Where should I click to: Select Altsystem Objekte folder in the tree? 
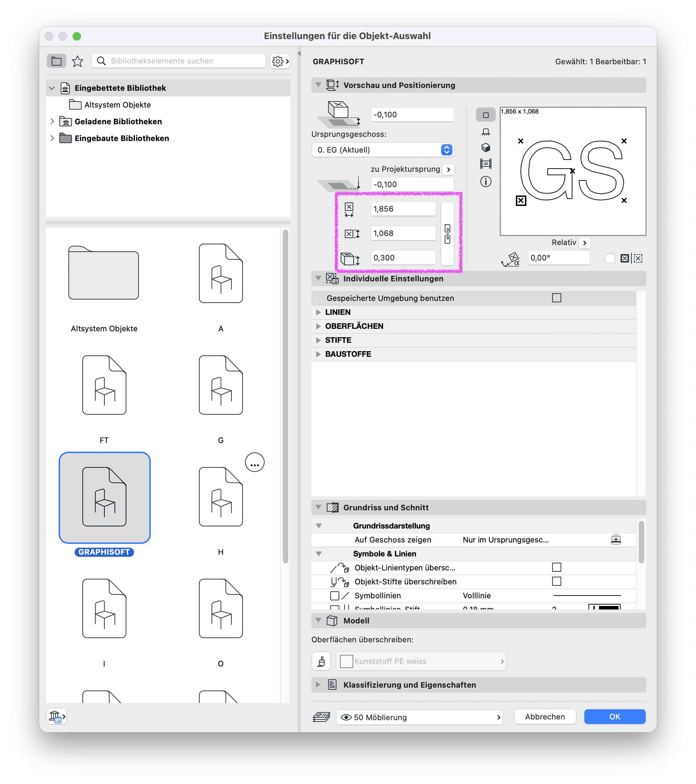[117, 105]
